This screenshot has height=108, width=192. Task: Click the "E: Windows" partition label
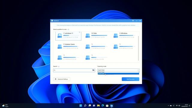tap(123, 33)
